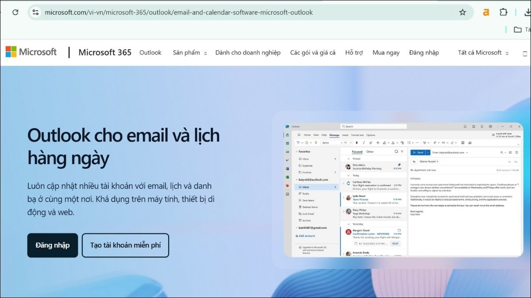
Task: Click the Microsoft logo
Action: [x=31, y=52]
